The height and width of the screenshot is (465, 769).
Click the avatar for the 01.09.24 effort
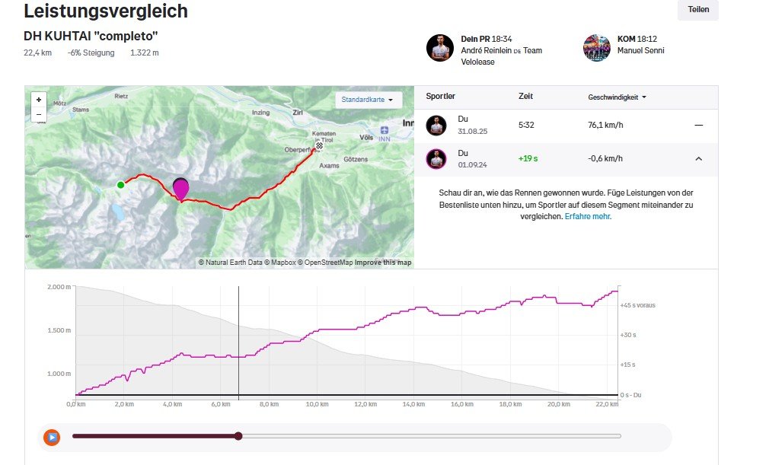coord(436,159)
